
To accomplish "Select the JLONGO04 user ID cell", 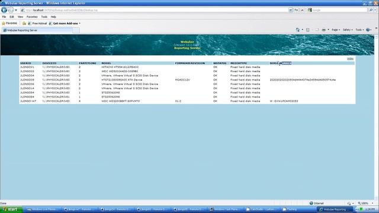I will [27, 76].
